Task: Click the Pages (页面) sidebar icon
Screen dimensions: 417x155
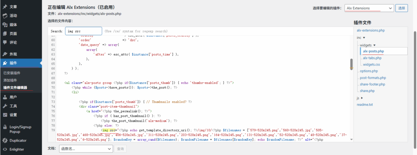Action: pos(5,33)
